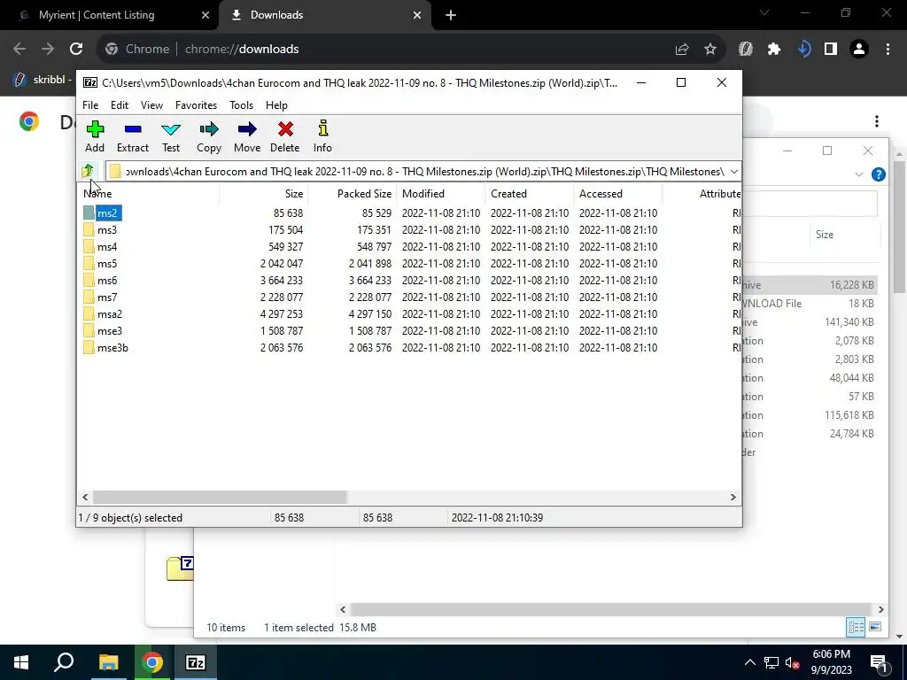
Task: Open the Tools menu
Action: click(x=241, y=105)
